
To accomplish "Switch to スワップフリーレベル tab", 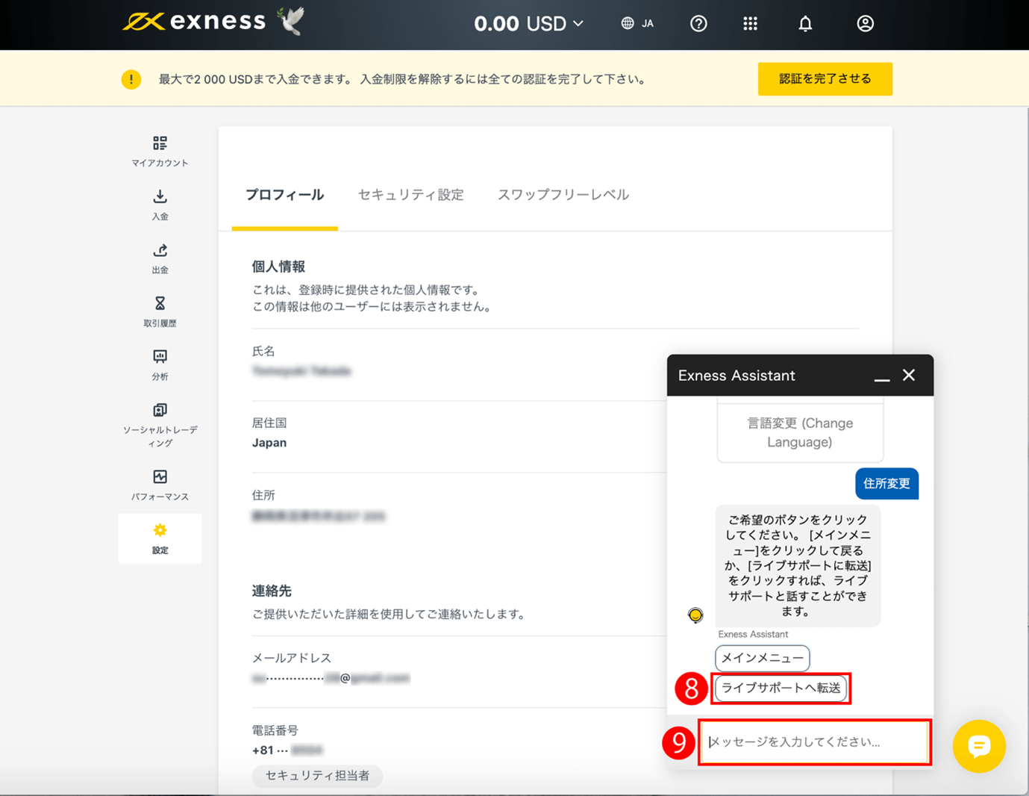I will [x=563, y=195].
